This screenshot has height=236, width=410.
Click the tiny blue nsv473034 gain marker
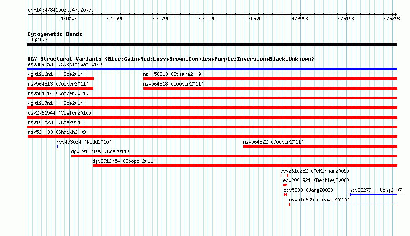pyautogui.click(x=57, y=146)
